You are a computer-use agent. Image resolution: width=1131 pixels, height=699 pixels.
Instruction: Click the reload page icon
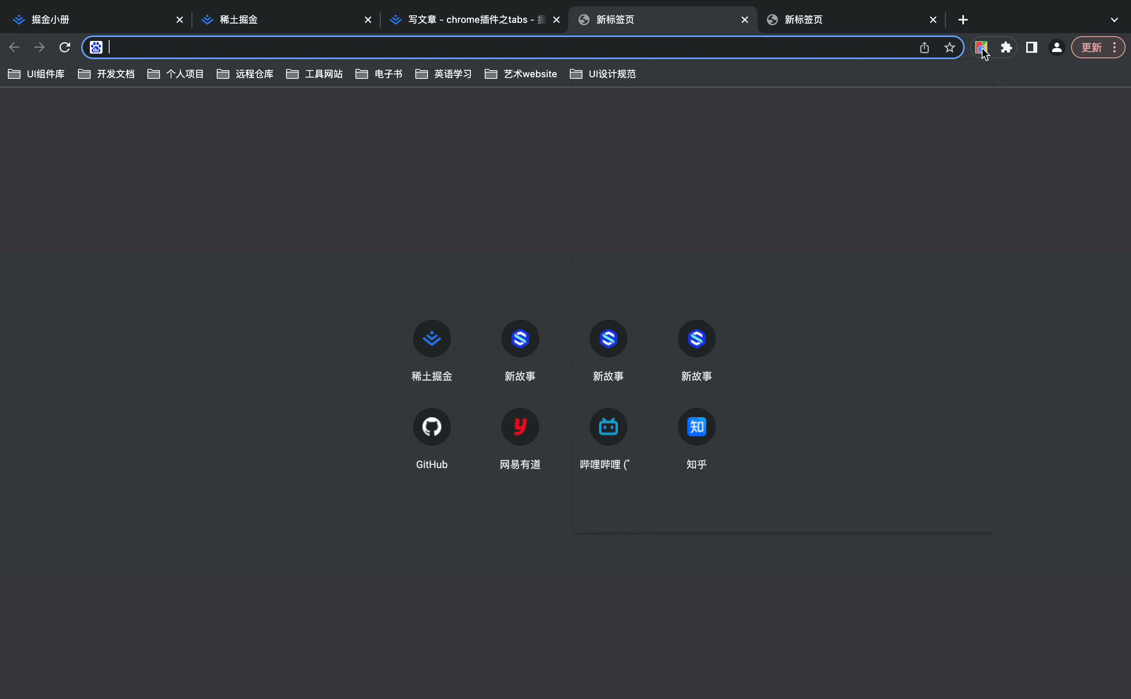[x=65, y=47]
